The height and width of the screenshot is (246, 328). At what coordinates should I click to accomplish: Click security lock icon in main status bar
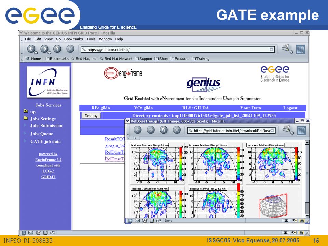301,233
